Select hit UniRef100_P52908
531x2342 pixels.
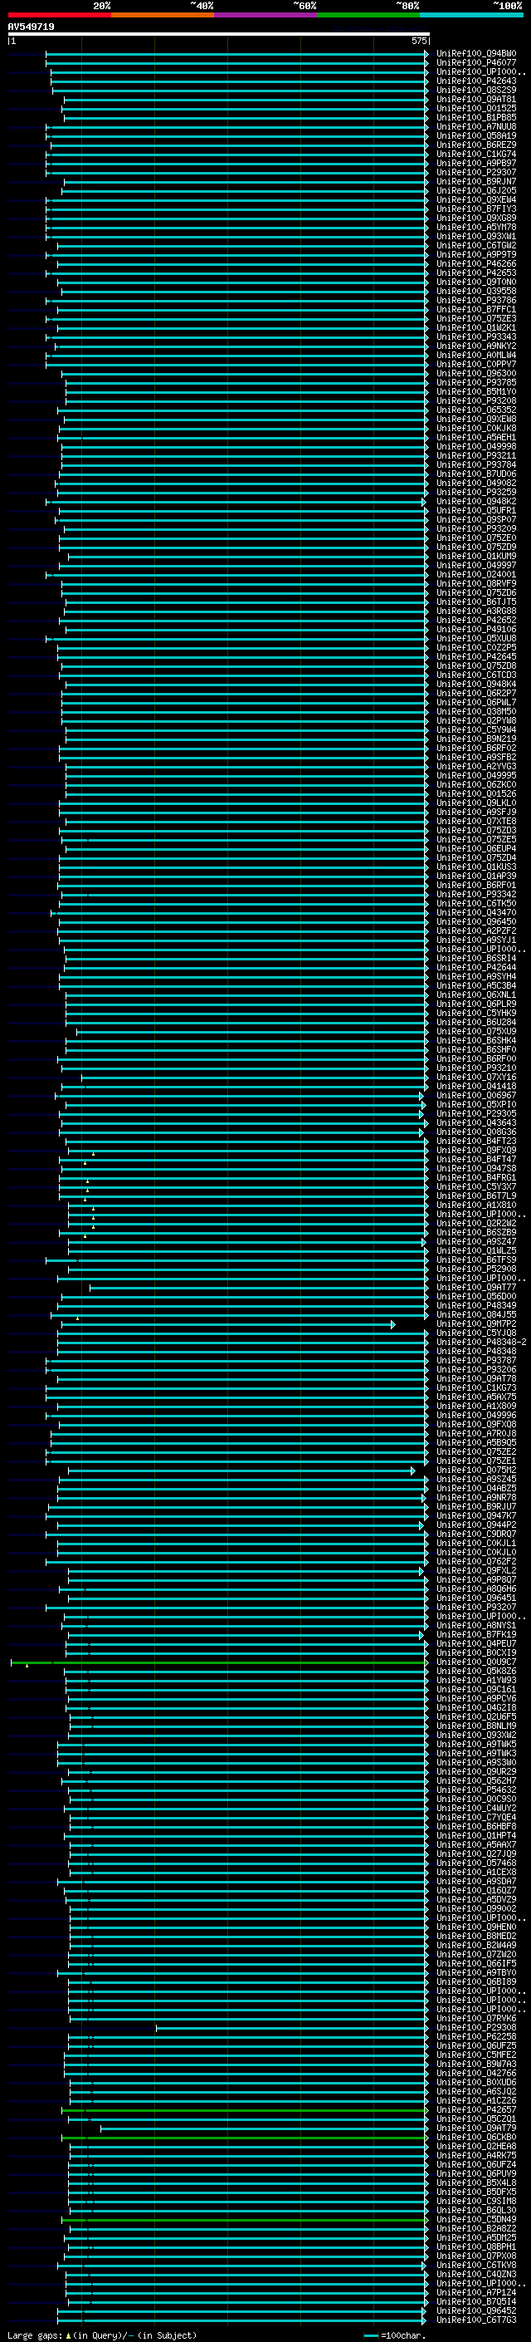[475, 1269]
